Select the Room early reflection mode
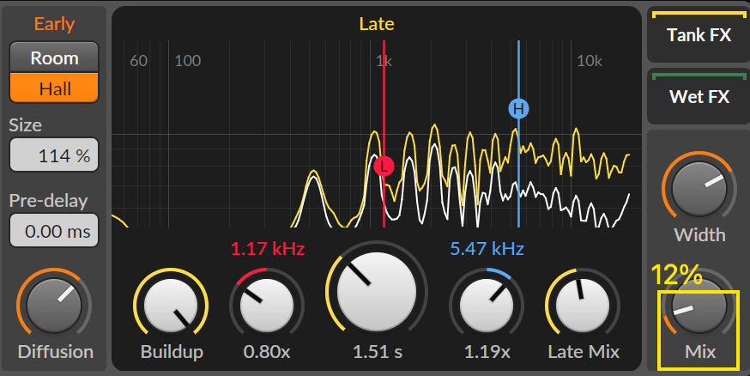 point(54,58)
